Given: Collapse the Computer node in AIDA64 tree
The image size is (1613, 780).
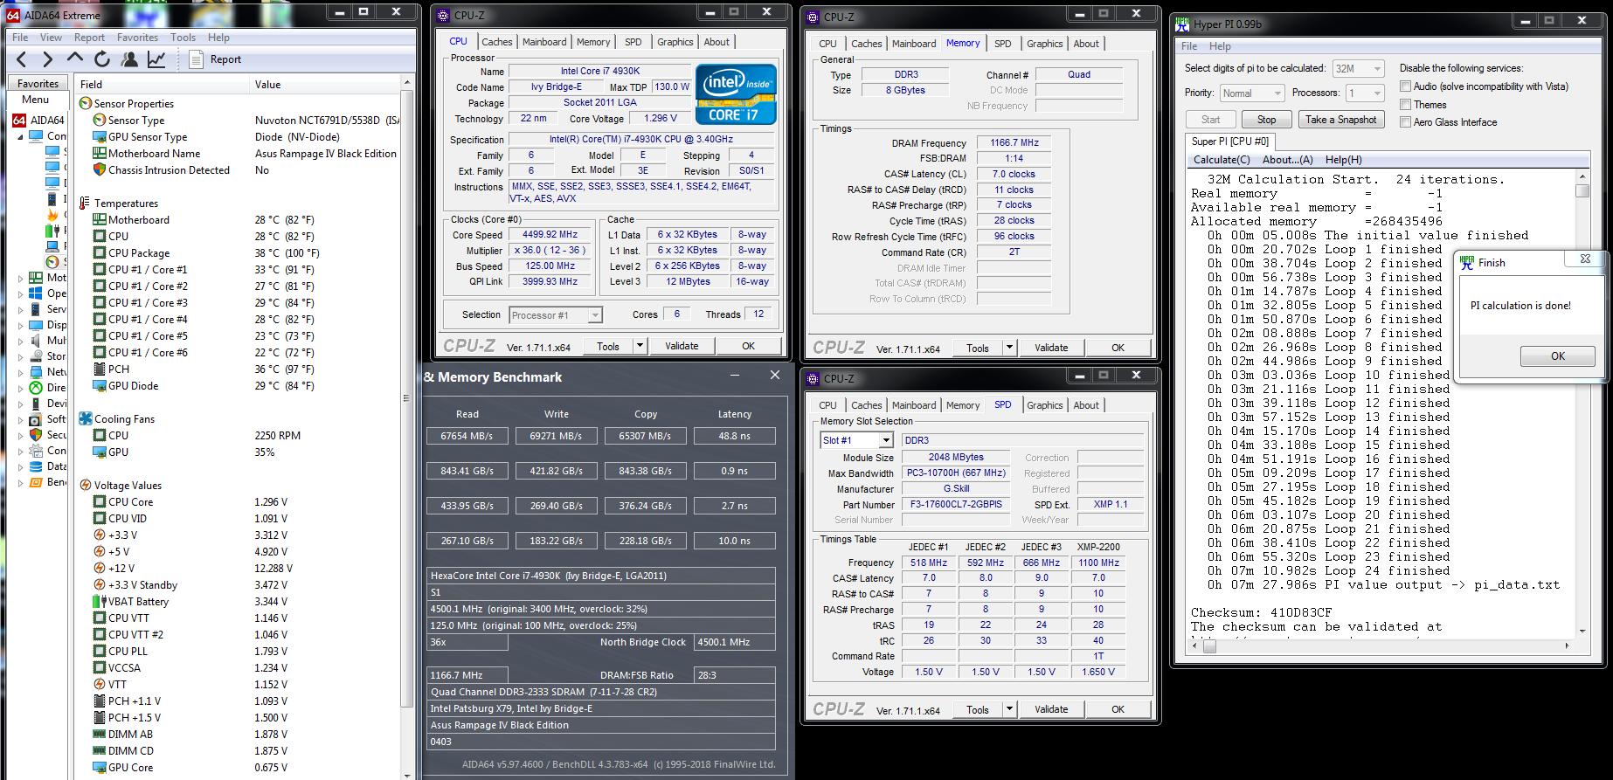Looking at the screenshot, I should (x=20, y=136).
